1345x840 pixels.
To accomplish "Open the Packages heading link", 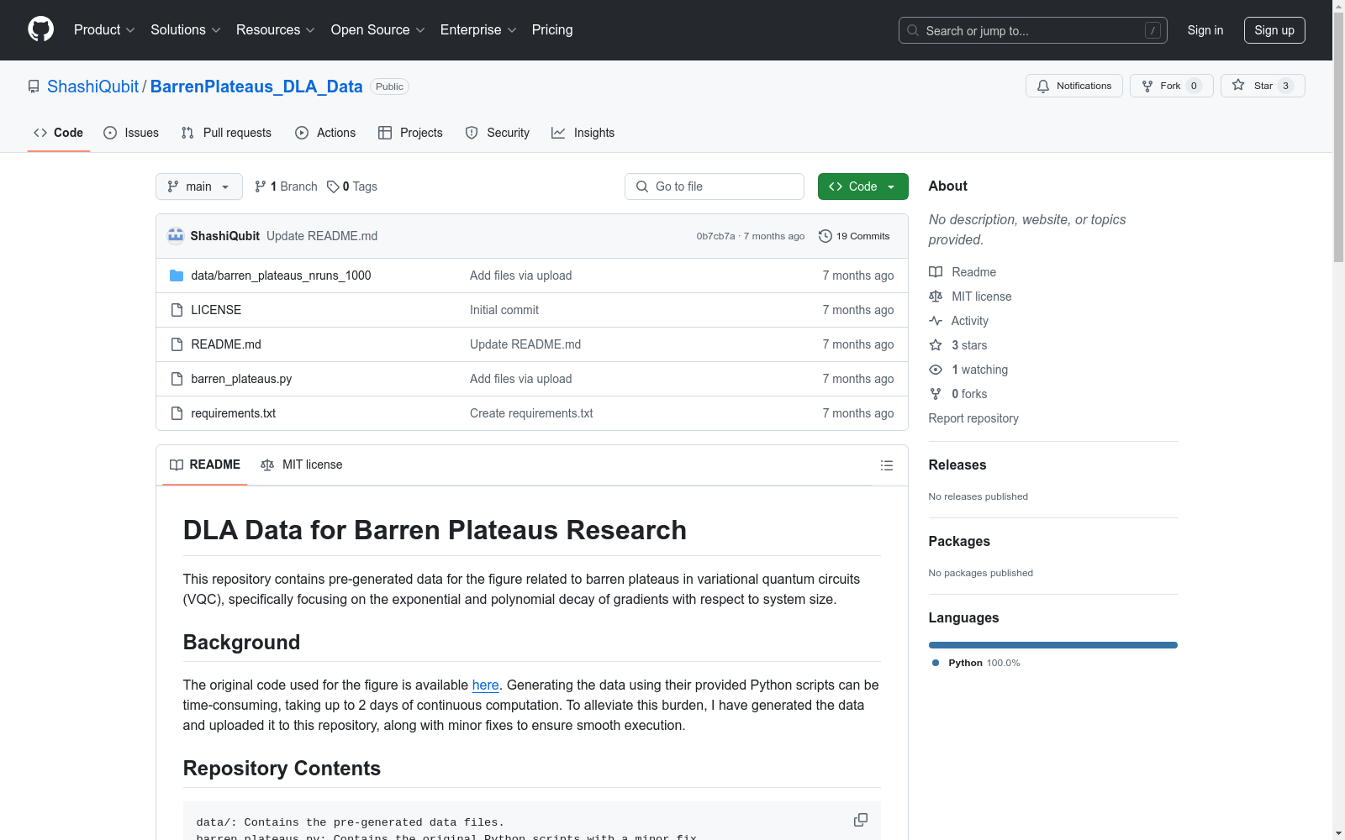I will 959,542.
